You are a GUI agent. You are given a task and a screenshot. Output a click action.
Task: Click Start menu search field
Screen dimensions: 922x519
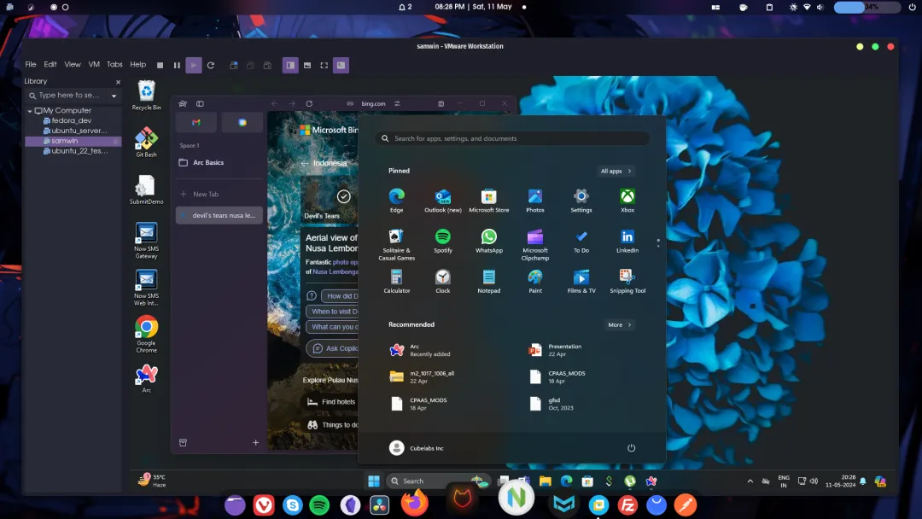point(512,139)
